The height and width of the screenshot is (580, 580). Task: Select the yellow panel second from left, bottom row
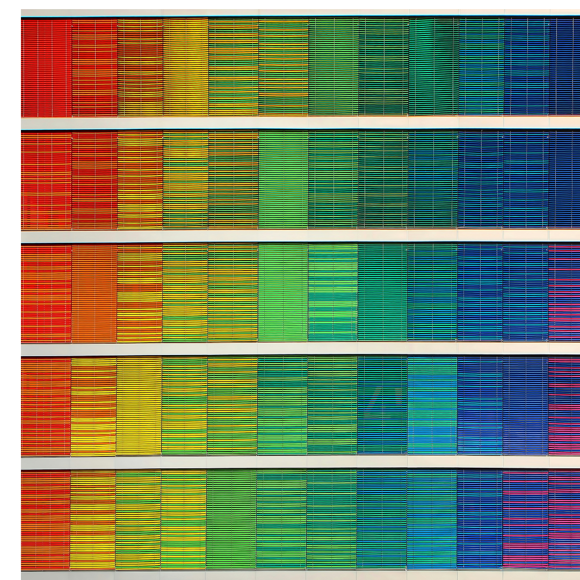click(92, 520)
